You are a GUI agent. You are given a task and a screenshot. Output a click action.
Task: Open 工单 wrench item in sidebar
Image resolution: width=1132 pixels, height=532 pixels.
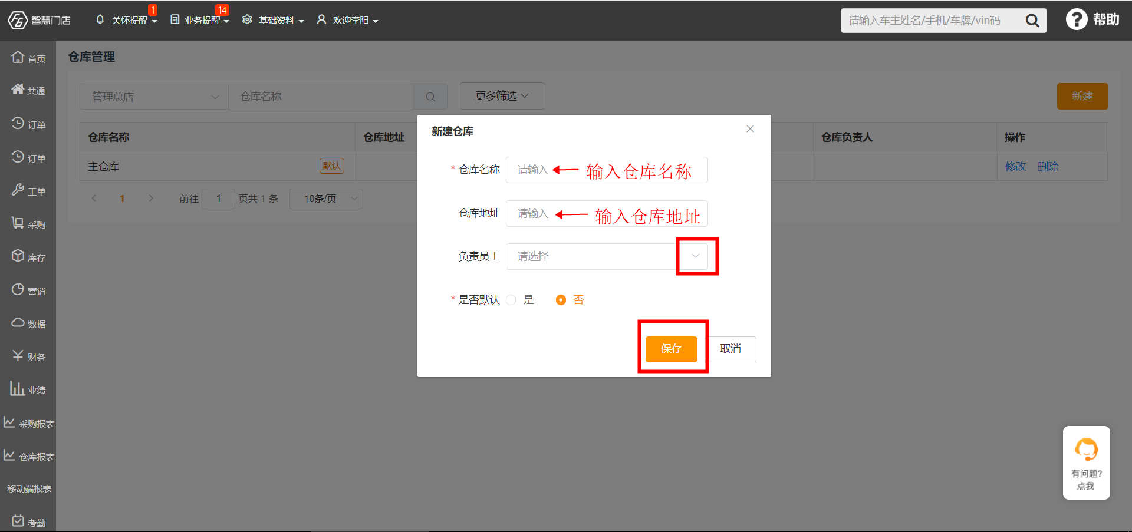pos(28,190)
